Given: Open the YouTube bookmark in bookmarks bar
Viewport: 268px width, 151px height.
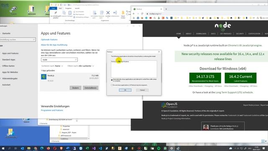Looking at the screenshot, I should pos(150,18).
